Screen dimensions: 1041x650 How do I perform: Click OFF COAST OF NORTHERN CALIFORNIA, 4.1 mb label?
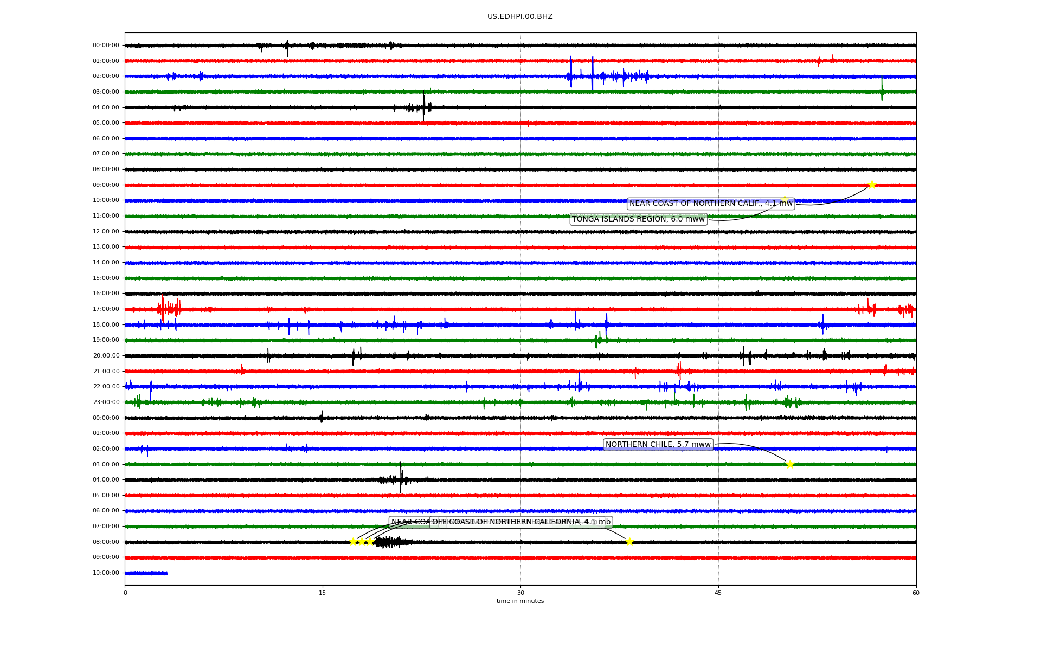(521, 522)
